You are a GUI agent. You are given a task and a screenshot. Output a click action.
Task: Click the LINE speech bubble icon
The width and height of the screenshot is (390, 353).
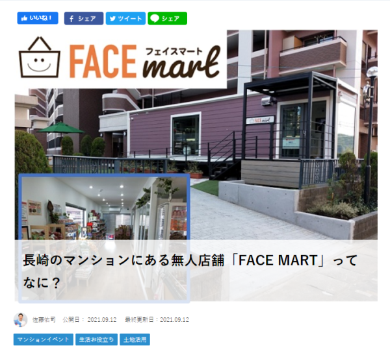[155, 18]
